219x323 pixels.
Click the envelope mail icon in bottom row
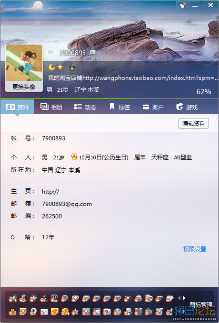[x=44, y=312]
